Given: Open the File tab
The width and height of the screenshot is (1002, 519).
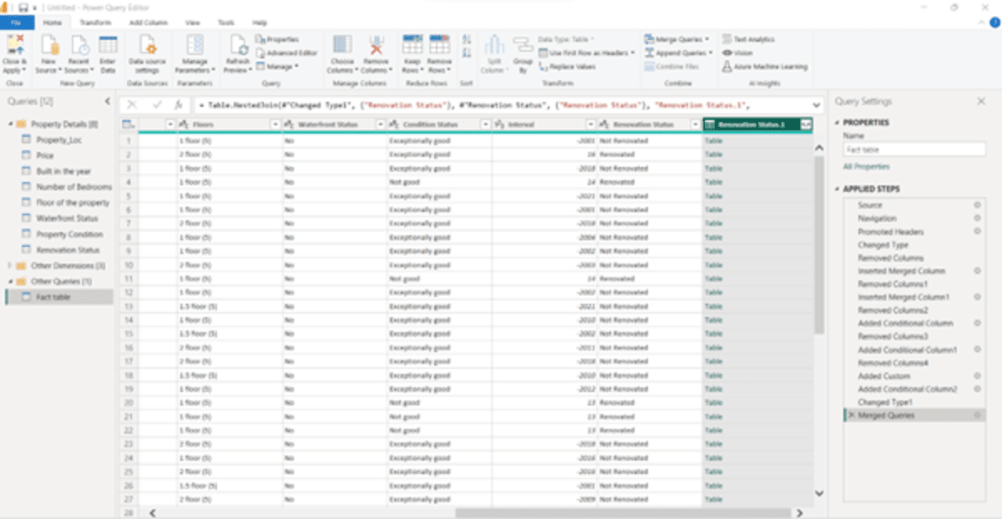Looking at the screenshot, I should point(17,23).
